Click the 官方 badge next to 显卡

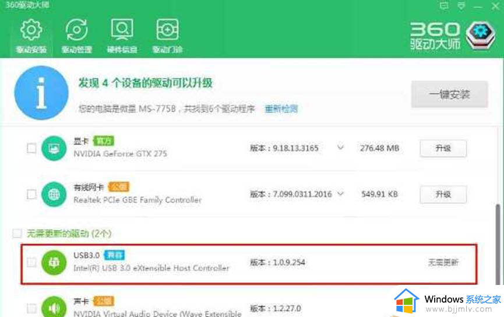(x=104, y=141)
